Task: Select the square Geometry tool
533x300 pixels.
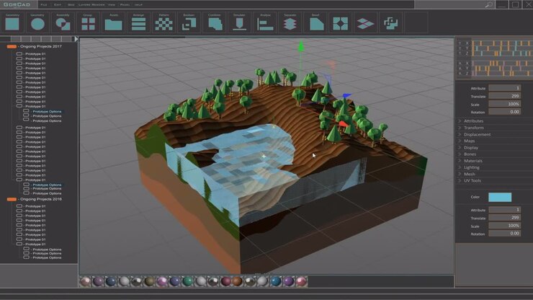Action: pyautogui.click(x=12, y=24)
